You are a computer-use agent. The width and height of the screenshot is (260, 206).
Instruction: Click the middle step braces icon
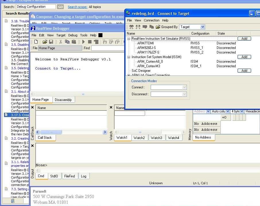click(x=111, y=42)
